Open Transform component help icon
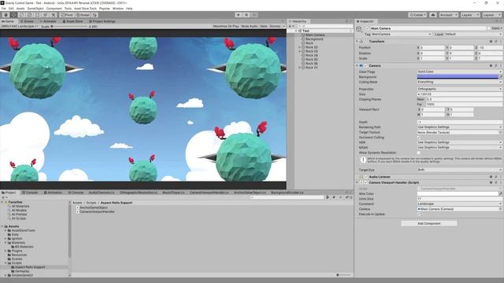Image resolution: width=504 pixels, height=283 pixels. (491, 42)
